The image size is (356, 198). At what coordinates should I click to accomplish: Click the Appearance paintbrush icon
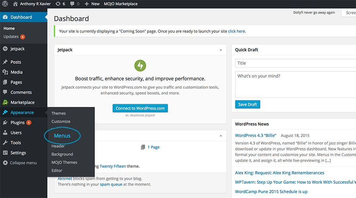(5, 112)
